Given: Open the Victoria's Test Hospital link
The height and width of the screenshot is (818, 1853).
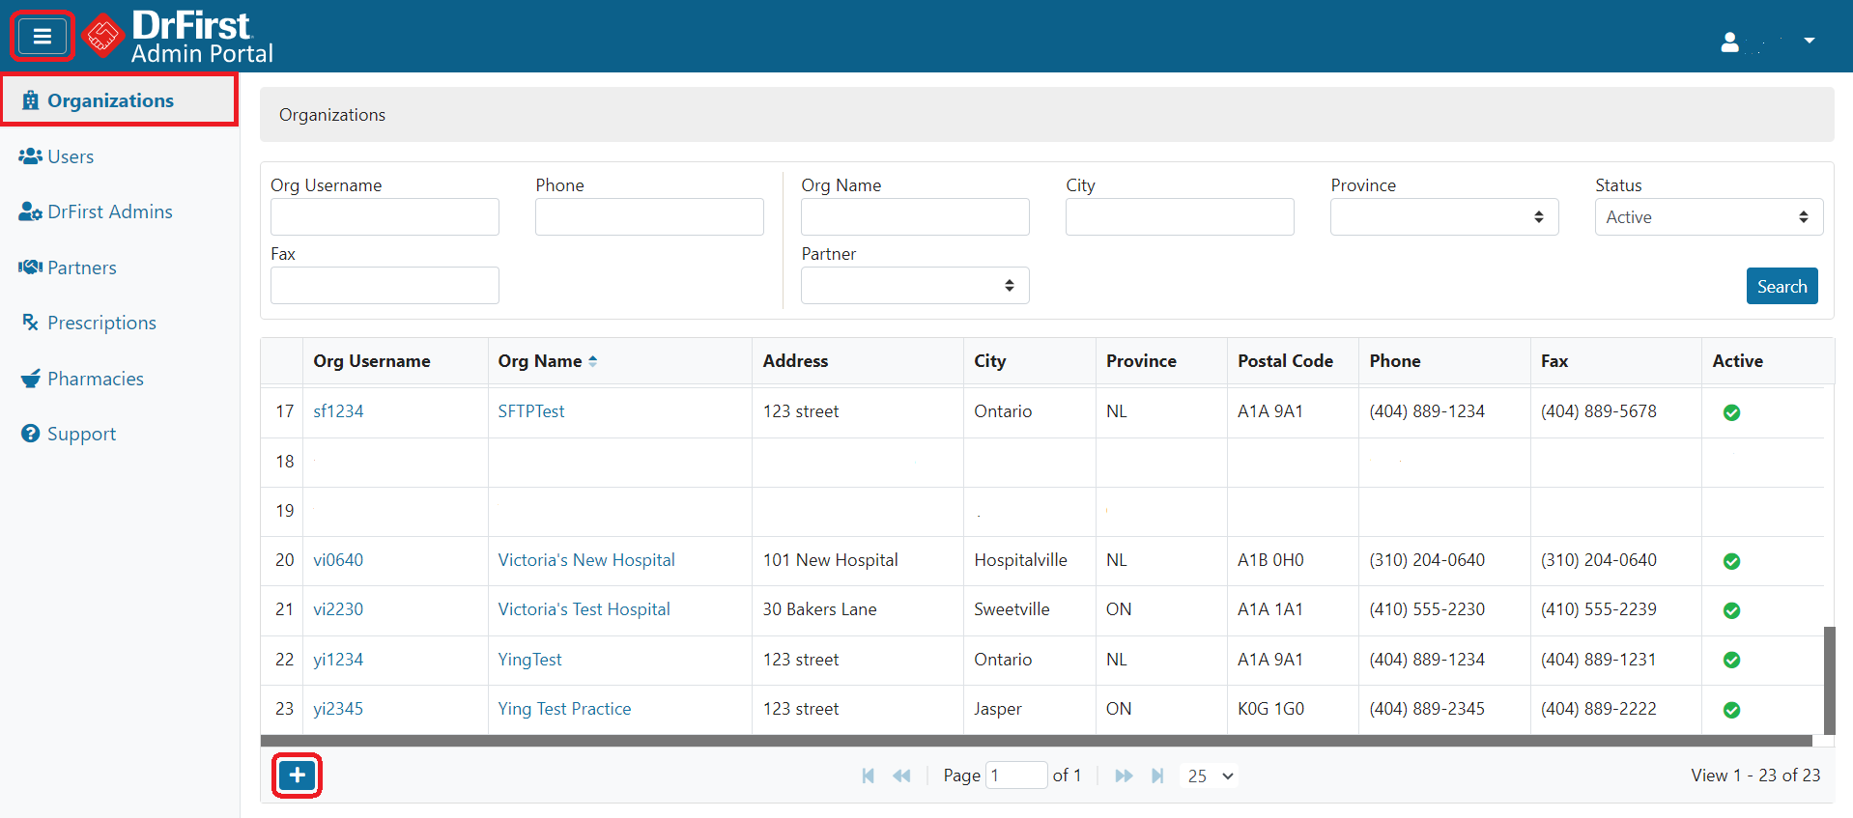Looking at the screenshot, I should (x=584, y=609).
